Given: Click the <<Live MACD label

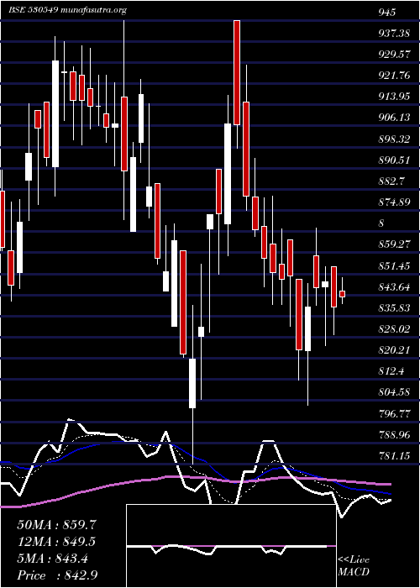Looking at the screenshot, I should (354, 566).
